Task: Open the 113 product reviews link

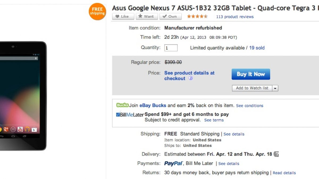Action: [235, 17]
